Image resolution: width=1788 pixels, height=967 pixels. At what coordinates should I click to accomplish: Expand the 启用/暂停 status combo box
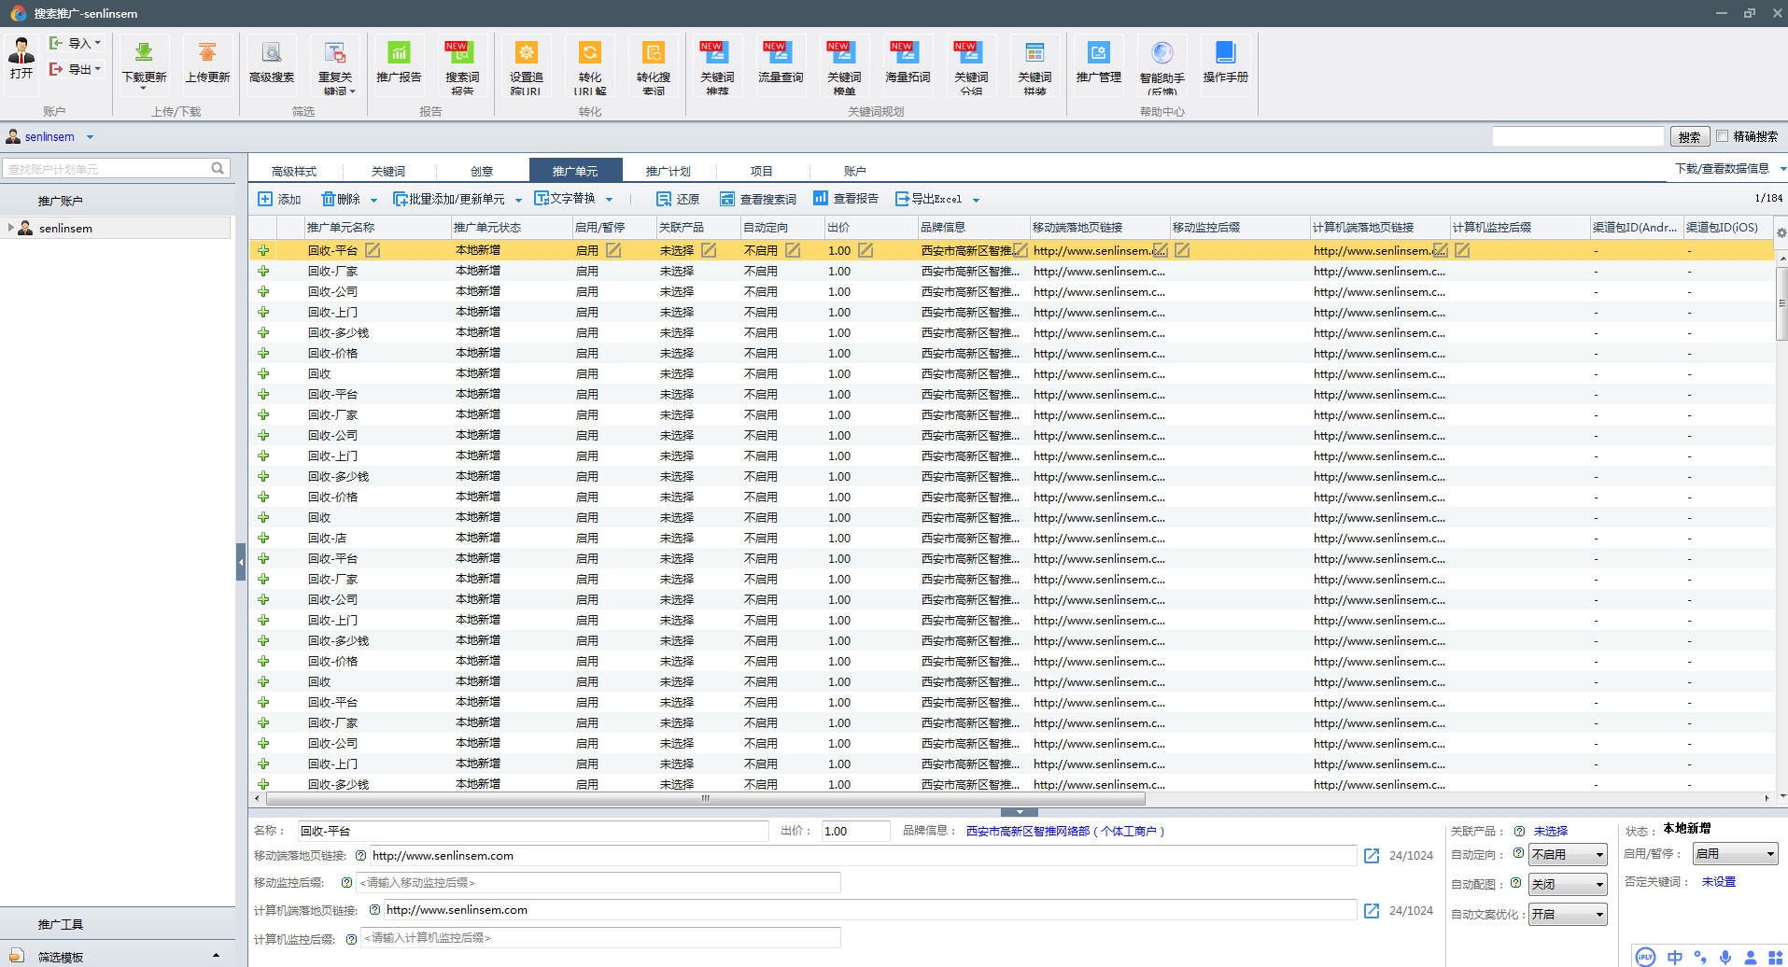click(1735, 854)
